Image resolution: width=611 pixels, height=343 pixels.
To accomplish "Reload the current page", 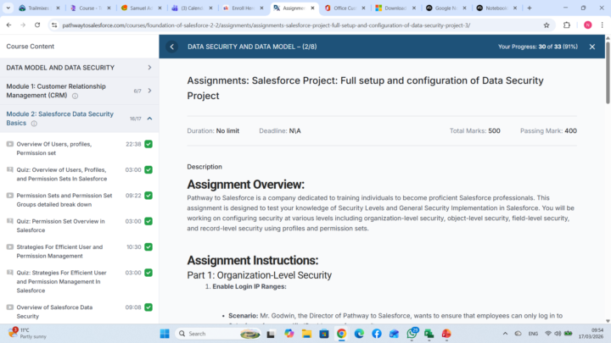I will pos(37,25).
